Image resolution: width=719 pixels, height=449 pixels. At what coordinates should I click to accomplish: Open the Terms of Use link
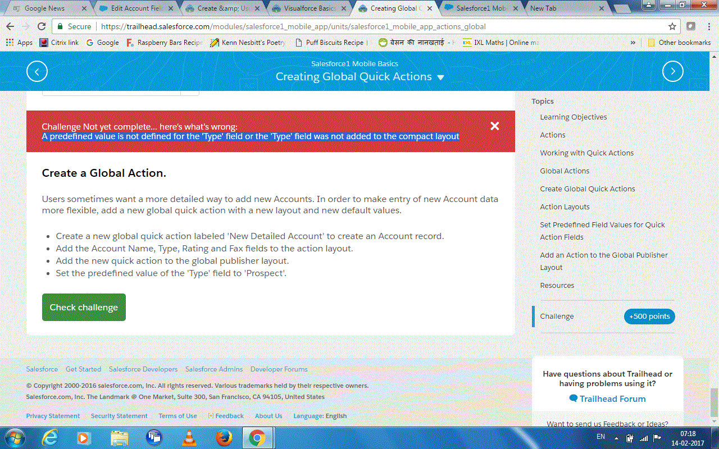coord(178,416)
